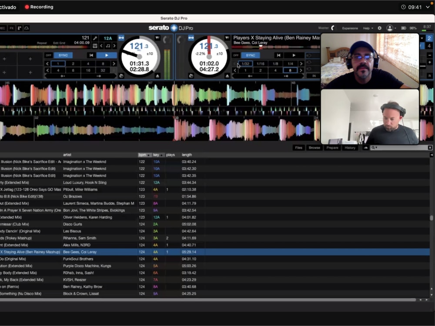435x326 pixels.
Task: Open right deck playback mode dropdown
Action: click(x=227, y=38)
